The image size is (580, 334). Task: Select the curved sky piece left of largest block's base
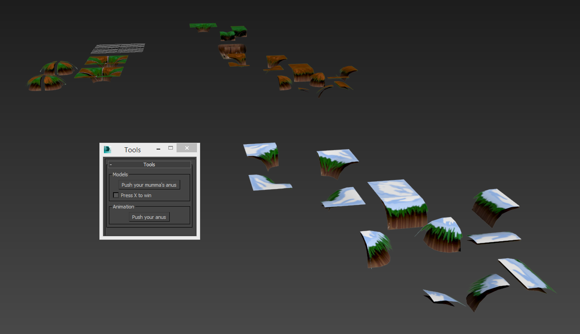point(377,248)
